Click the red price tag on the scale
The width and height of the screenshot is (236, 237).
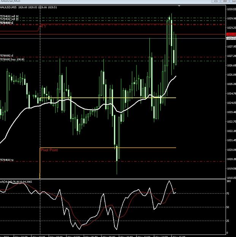point(231,34)
